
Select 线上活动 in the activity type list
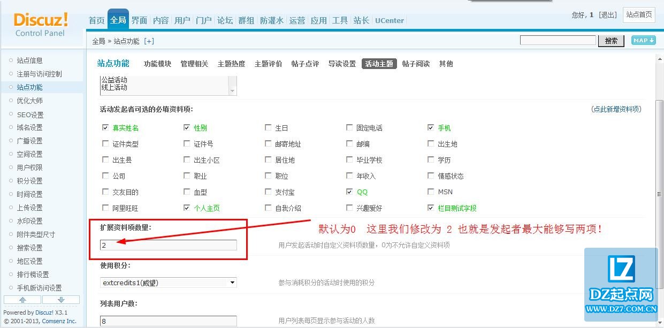(115, 88)
